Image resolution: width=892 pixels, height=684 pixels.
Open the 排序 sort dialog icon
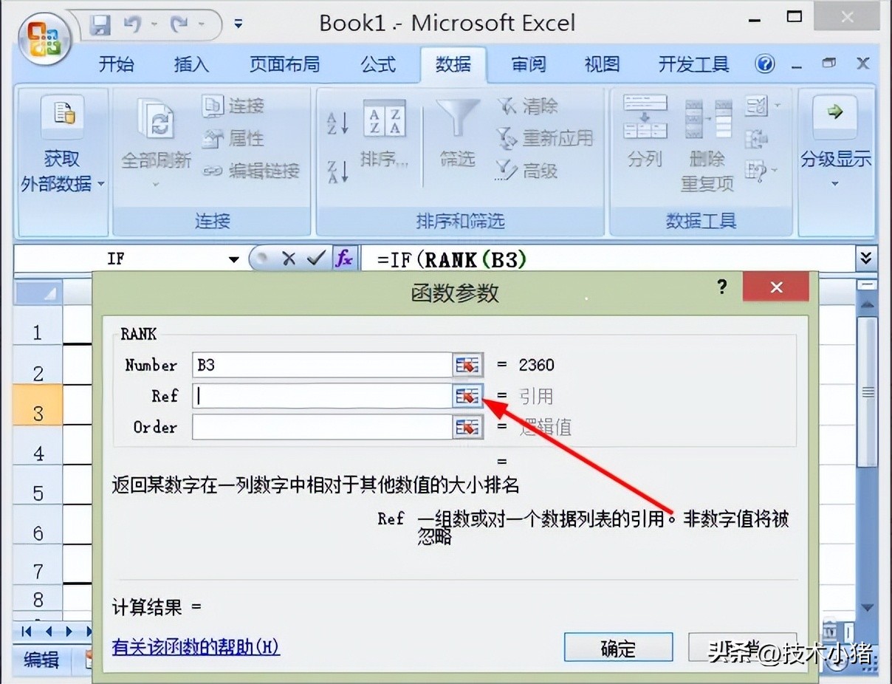point(384,119)
